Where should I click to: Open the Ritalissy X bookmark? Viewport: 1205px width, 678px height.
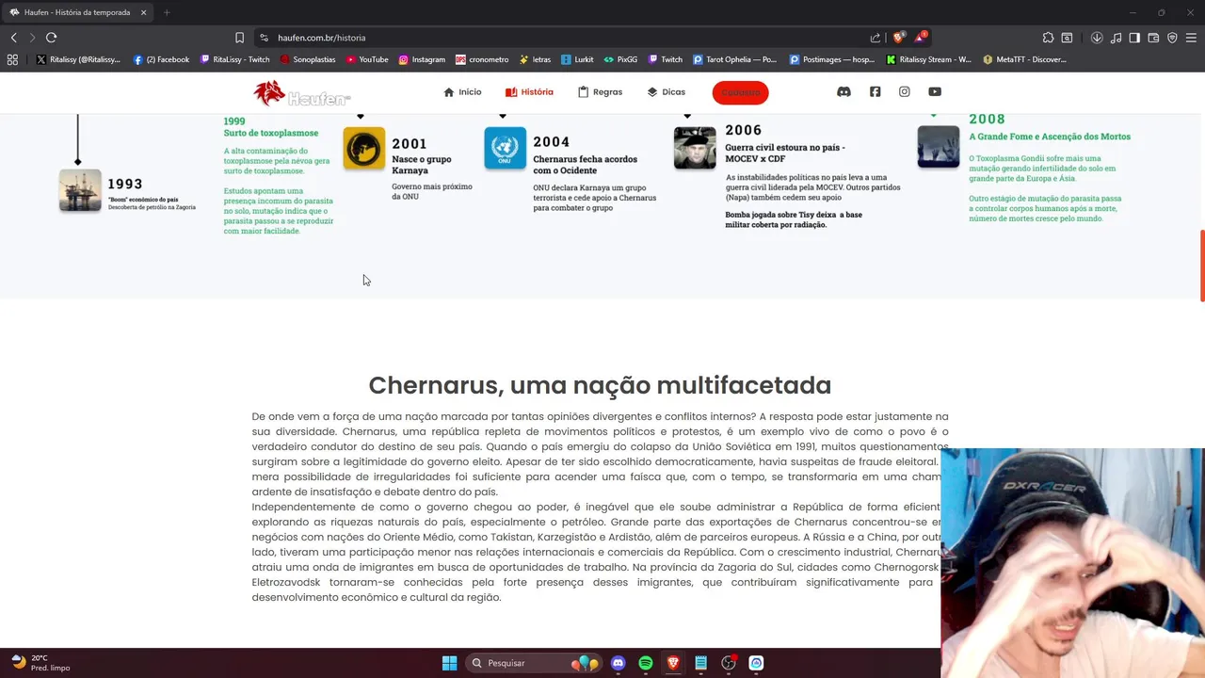coord(78,59)
